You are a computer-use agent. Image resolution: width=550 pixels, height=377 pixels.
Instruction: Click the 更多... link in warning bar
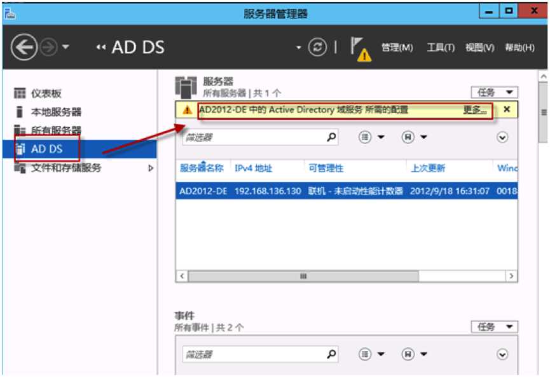click(x=474, y=110)
